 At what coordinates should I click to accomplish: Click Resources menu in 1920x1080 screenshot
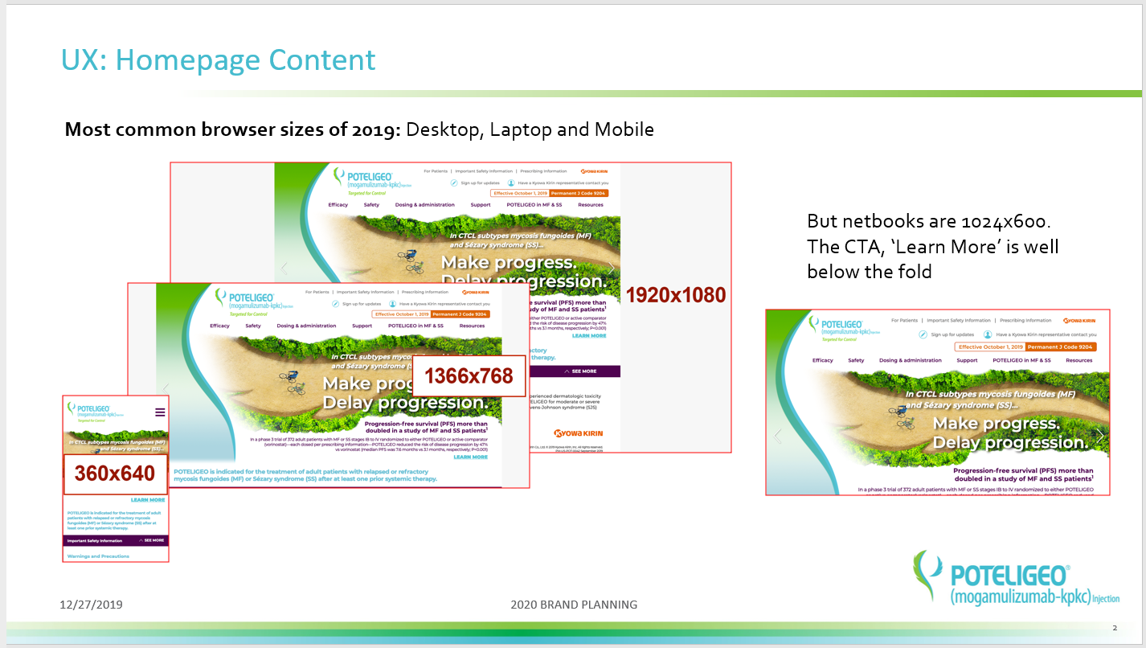(x=591, y=205)
